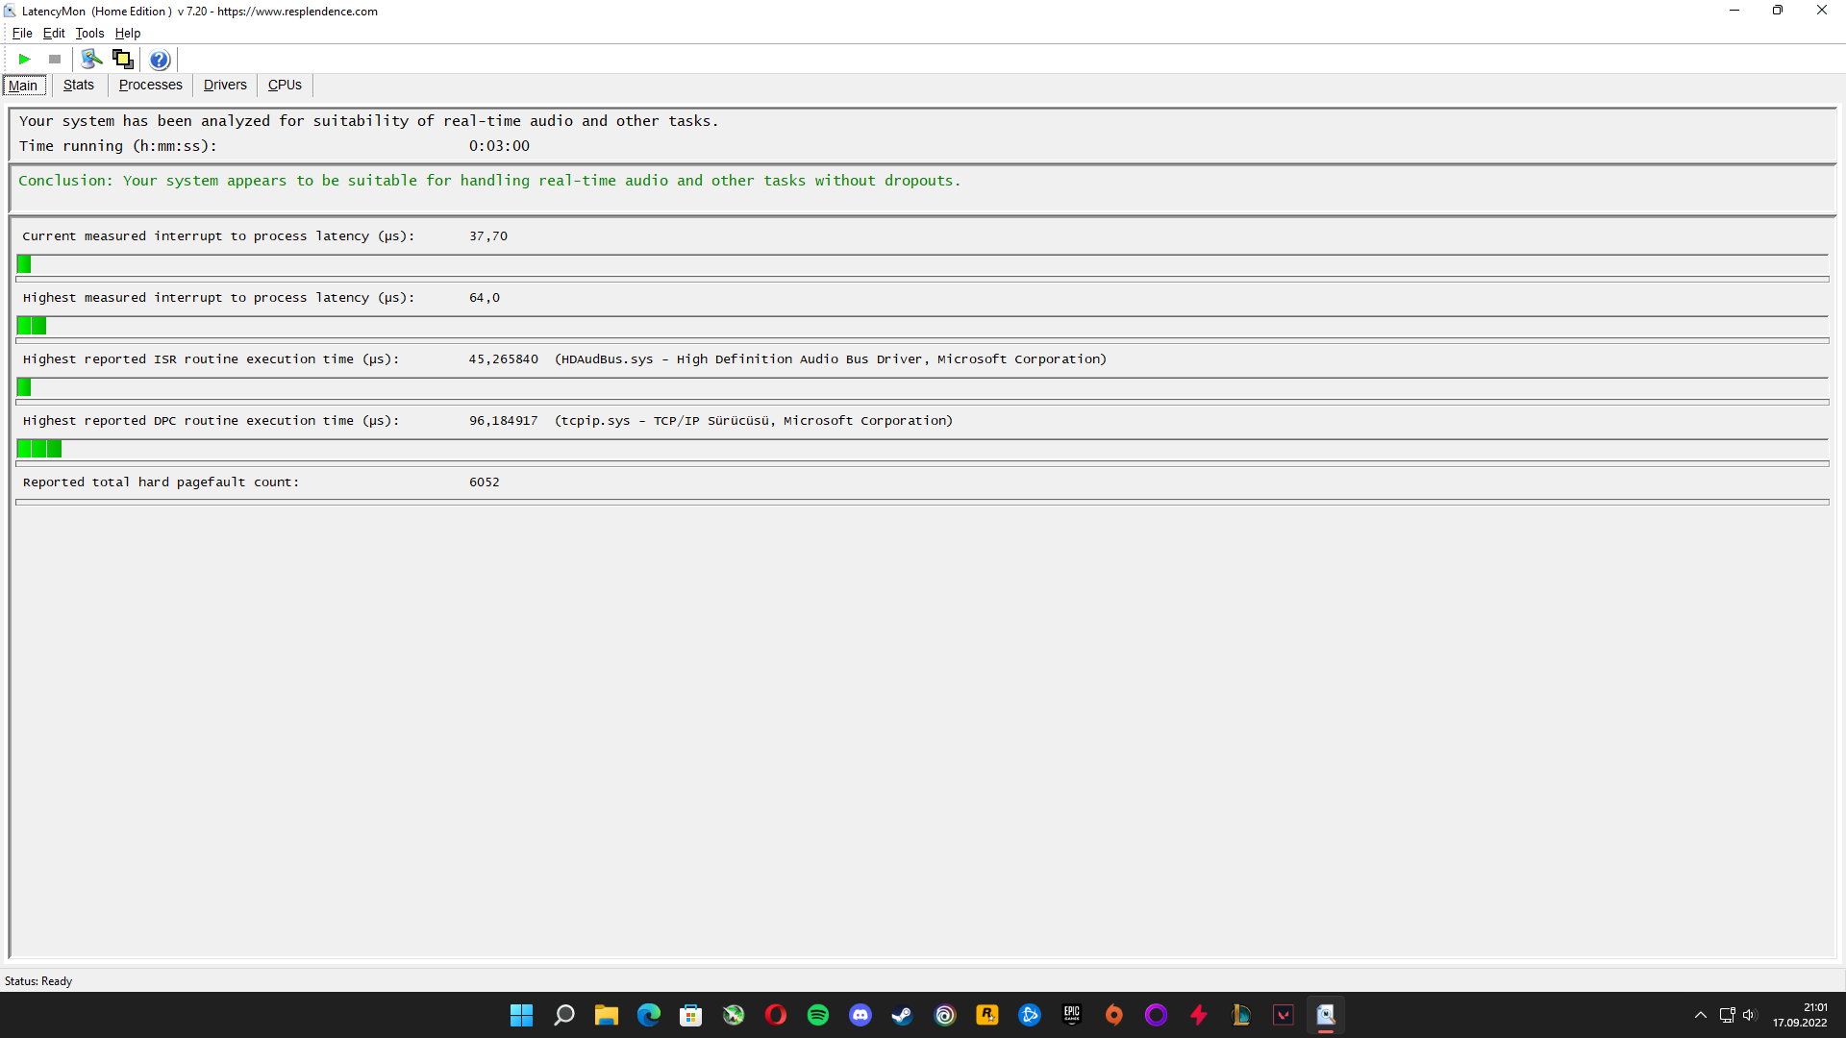Click the Windows Start button

coord(521,1015)
